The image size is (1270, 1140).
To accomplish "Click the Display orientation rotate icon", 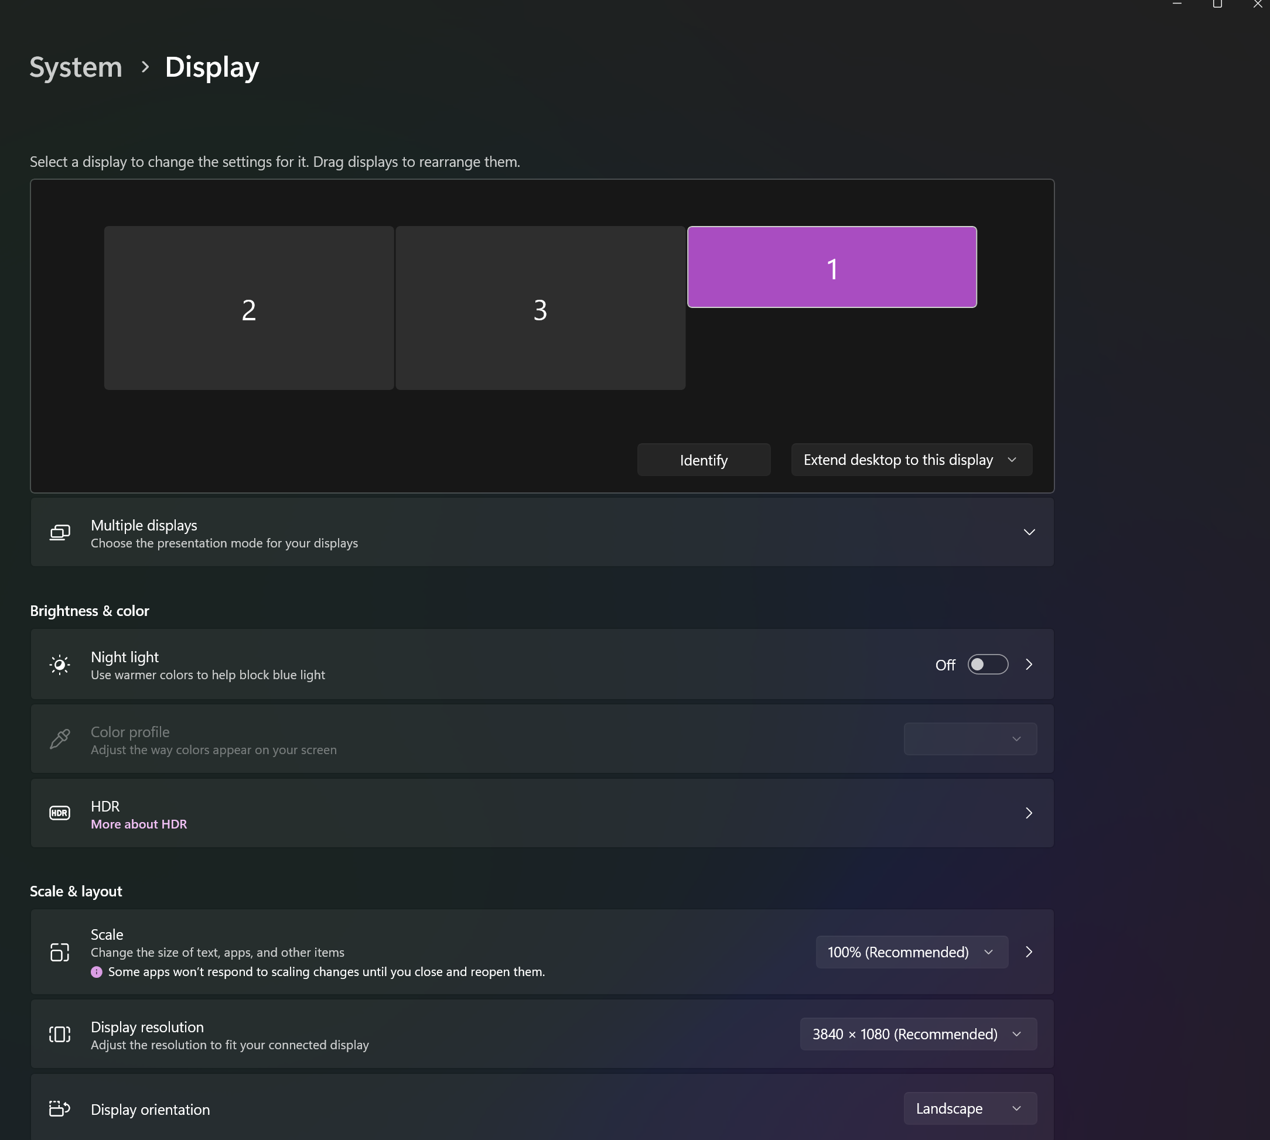I will coord(60,1109).
